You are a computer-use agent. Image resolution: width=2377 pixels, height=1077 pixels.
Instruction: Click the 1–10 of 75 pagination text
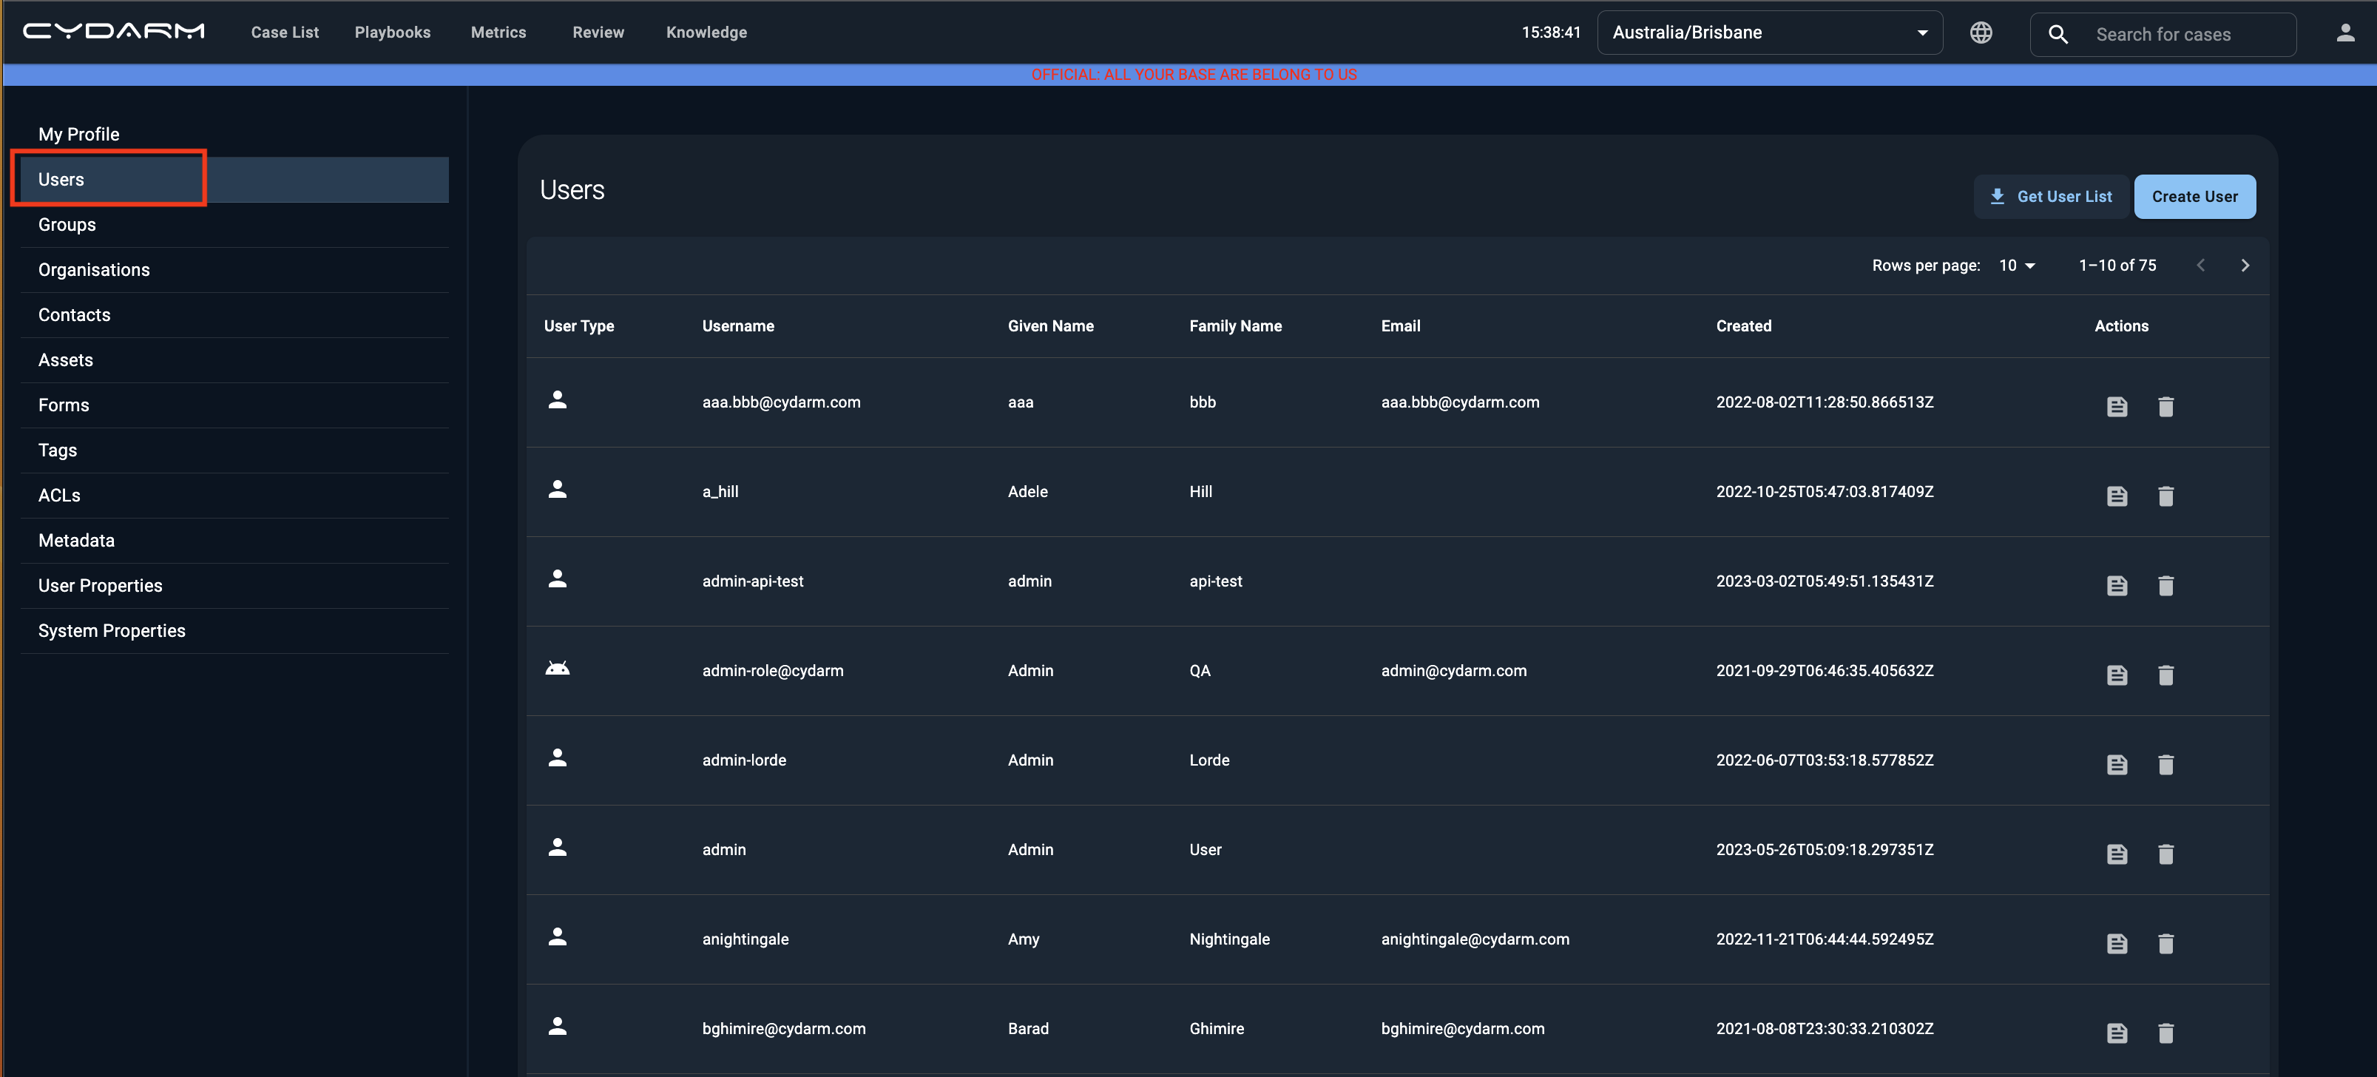click(x=2117, y=266)
